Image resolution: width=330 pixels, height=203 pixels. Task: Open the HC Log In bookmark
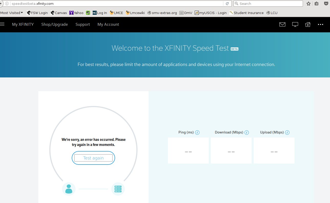100,13
